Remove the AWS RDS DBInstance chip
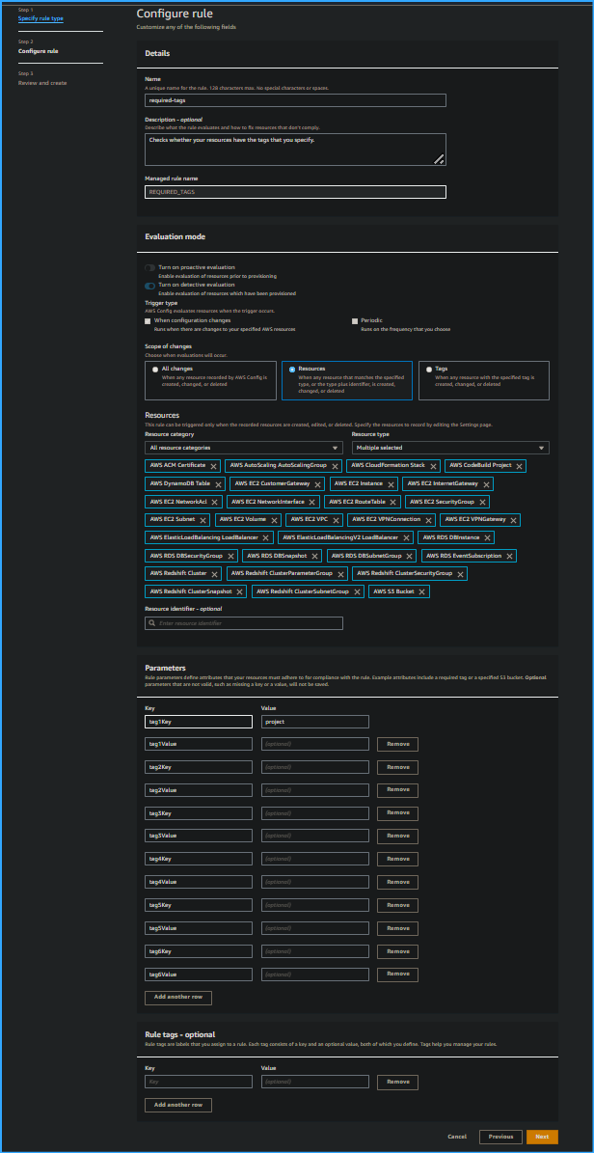594x1153 pixels. (x=487, y=538)
